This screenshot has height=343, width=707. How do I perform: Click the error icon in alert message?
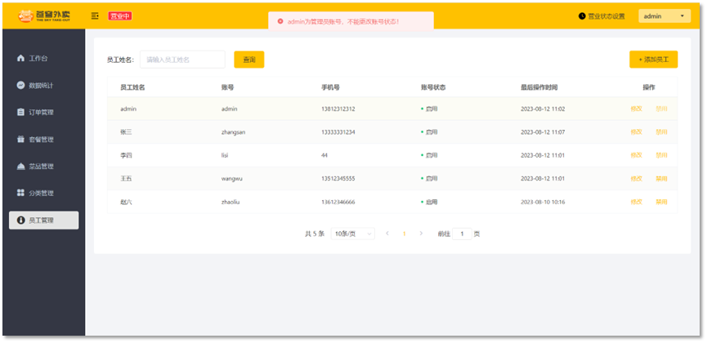pos(280,21)
